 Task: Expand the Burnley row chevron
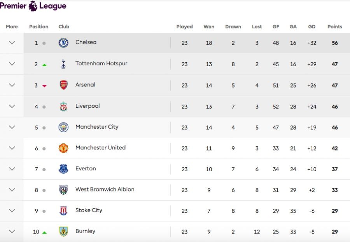(x=12, y=231)
